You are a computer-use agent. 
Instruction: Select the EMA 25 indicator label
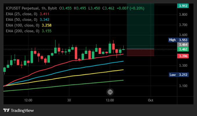21,14
